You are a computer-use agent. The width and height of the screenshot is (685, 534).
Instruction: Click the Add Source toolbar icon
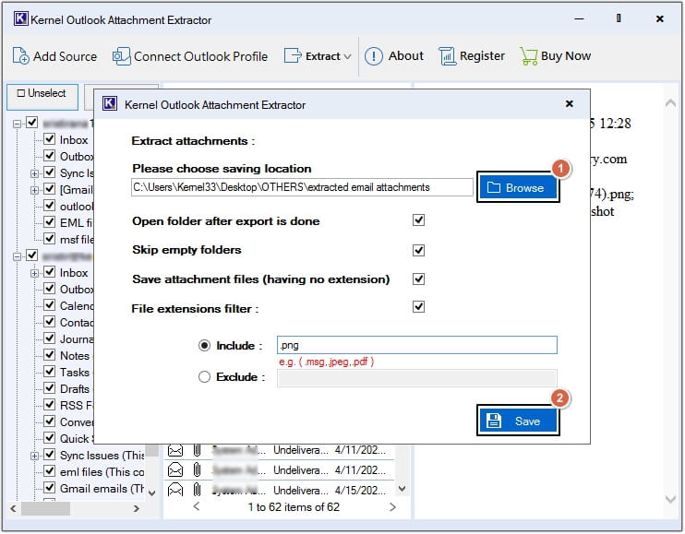[20, 56]
